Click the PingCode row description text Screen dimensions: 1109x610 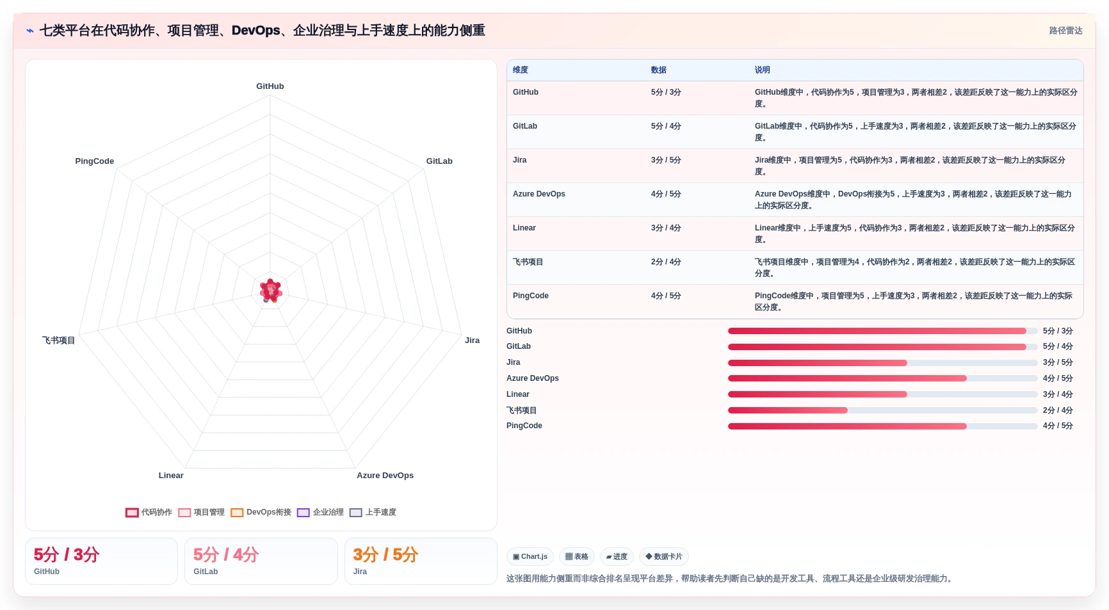(x=913, y=301)
